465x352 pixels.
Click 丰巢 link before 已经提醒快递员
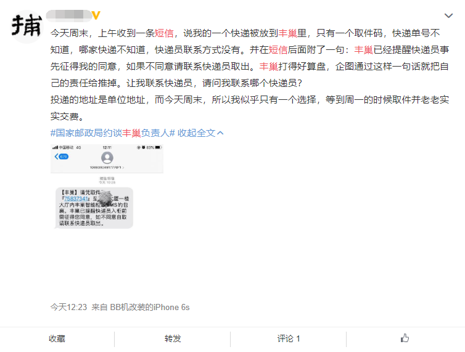364,49
